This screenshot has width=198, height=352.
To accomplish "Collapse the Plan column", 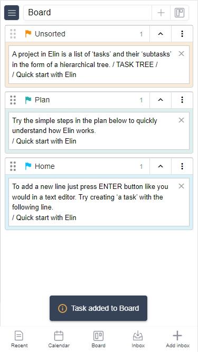I will [x=161, y=100].
